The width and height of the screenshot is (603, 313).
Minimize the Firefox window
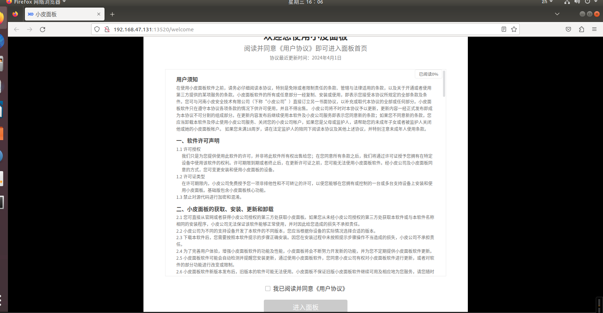(582, 14)
